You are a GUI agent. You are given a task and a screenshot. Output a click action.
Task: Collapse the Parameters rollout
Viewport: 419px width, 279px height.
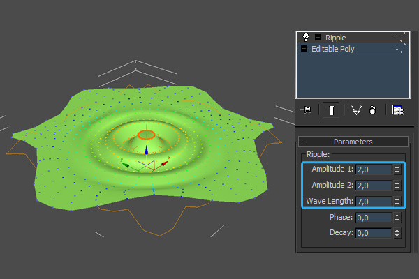pyautogui.click(x=303, y=142)
